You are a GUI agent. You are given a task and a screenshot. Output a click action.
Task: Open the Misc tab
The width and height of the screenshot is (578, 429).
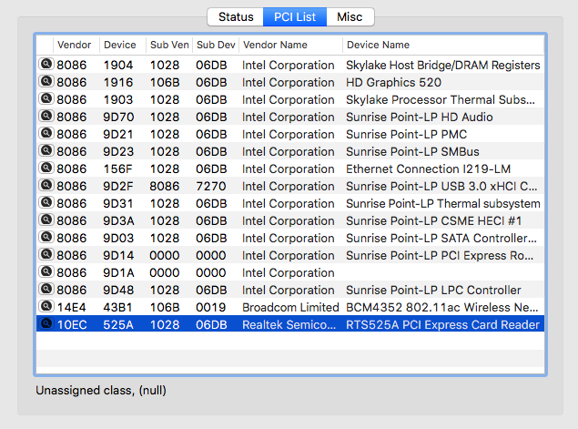coord(350,17)
